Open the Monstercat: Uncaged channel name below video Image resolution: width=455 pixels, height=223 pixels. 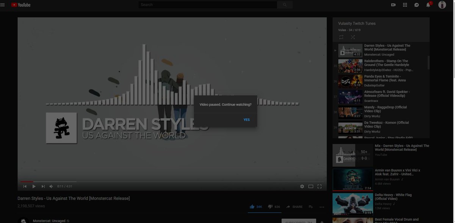tap(49, 221)
